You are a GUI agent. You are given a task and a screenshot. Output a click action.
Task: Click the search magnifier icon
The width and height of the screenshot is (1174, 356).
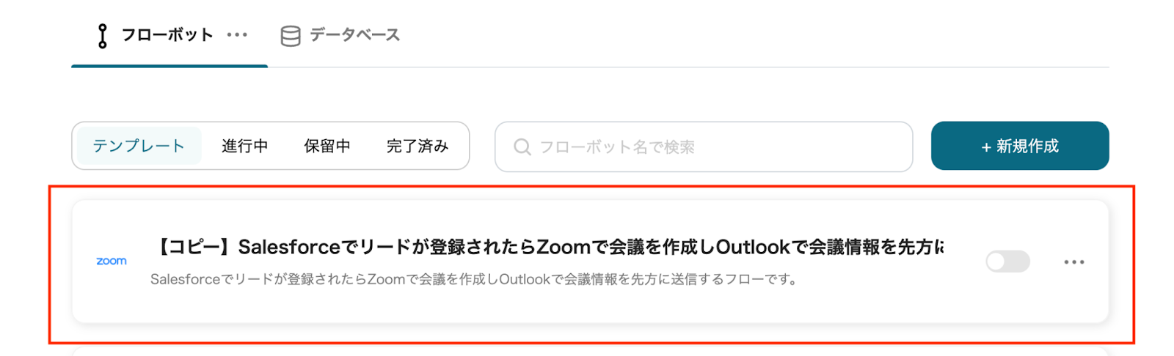tap(522, 147)
